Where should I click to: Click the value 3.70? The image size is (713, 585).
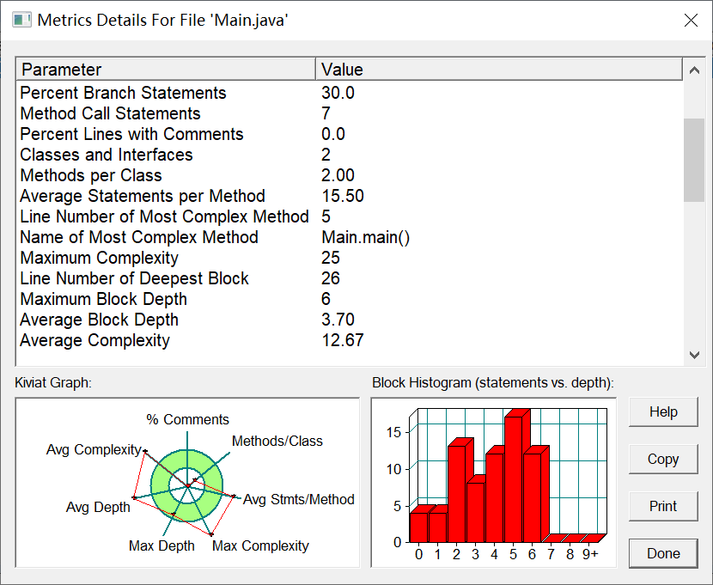coord(338,320)
